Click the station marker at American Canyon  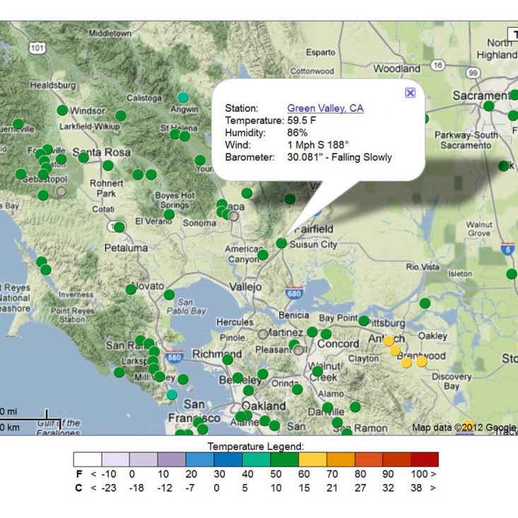tap(263, 254)
